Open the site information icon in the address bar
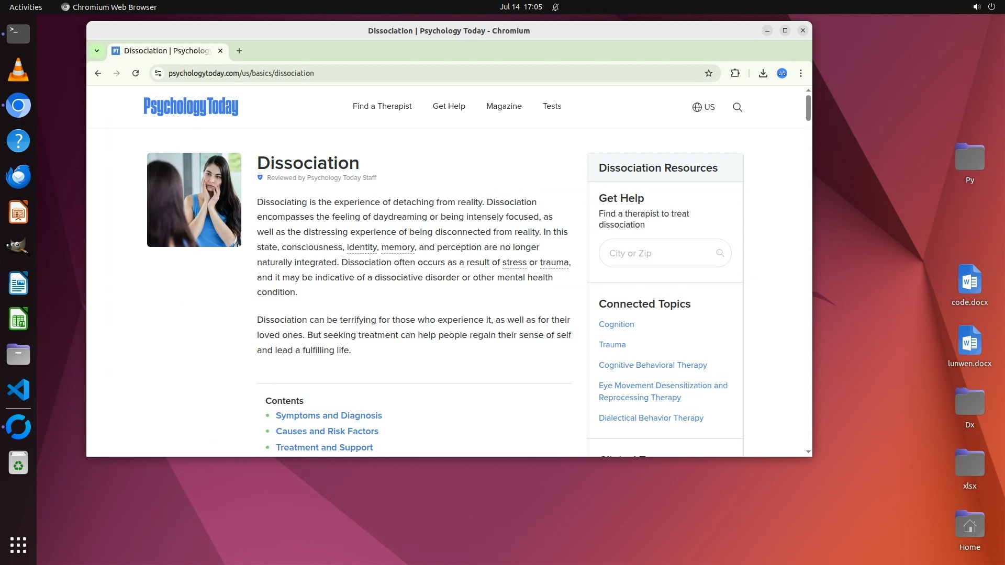Screen dimensions: 1005x565 [x=158, y=73]
